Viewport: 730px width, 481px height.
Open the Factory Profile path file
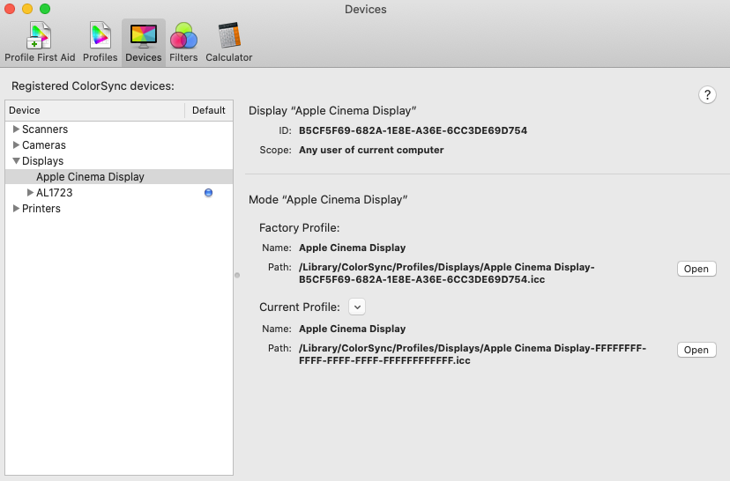[696, 269]
